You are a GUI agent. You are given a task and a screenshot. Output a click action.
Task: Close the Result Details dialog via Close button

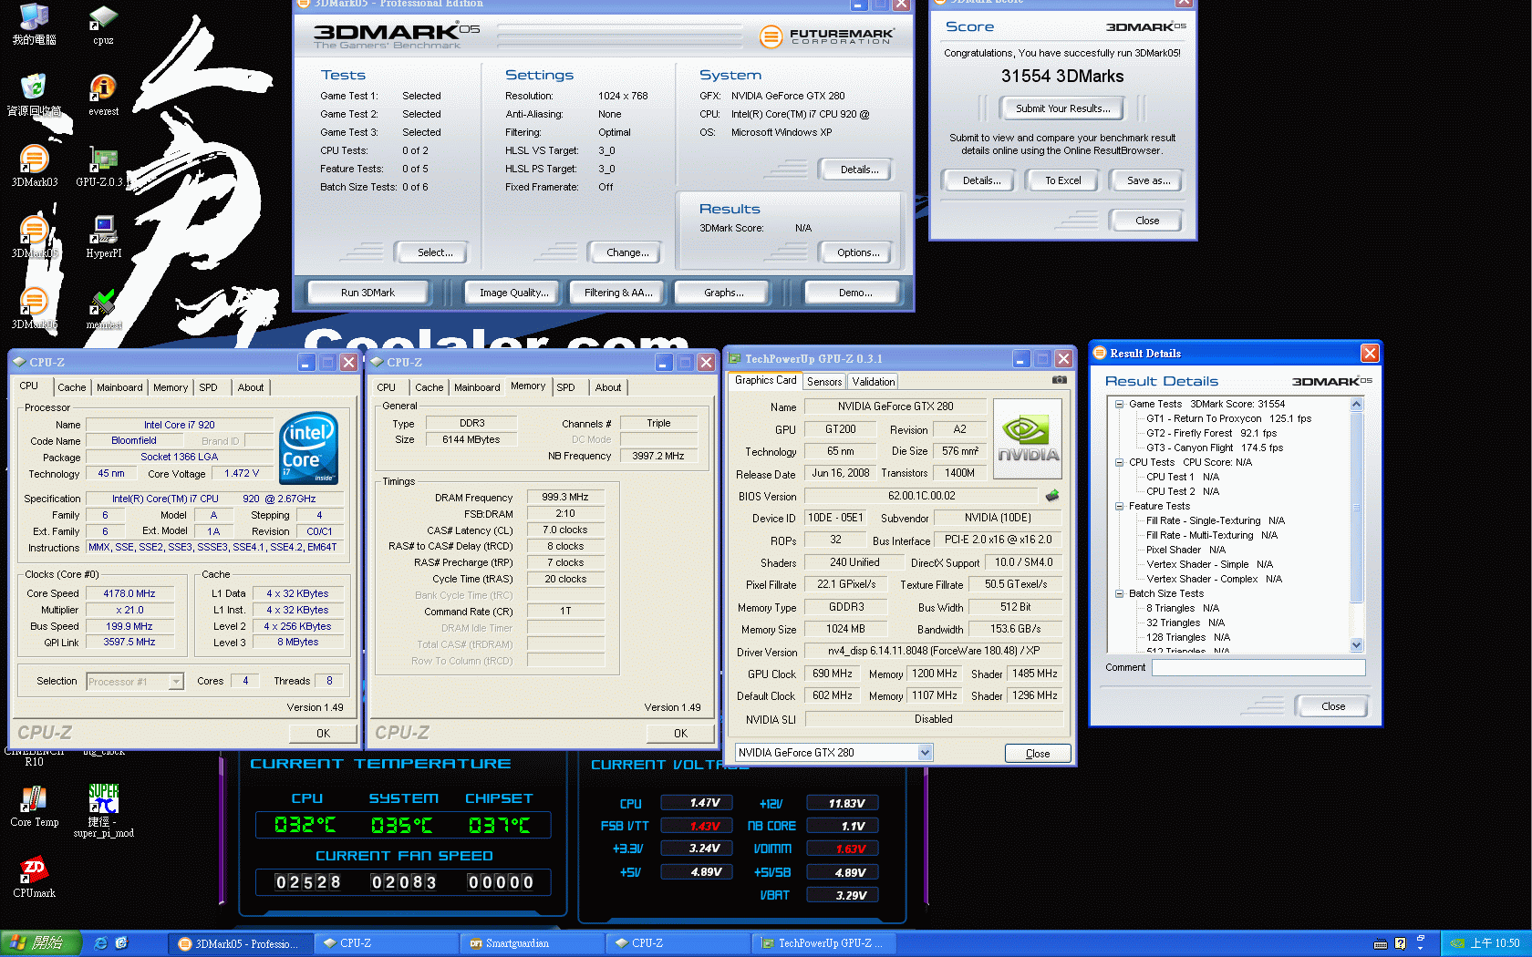coord(1333,706)
